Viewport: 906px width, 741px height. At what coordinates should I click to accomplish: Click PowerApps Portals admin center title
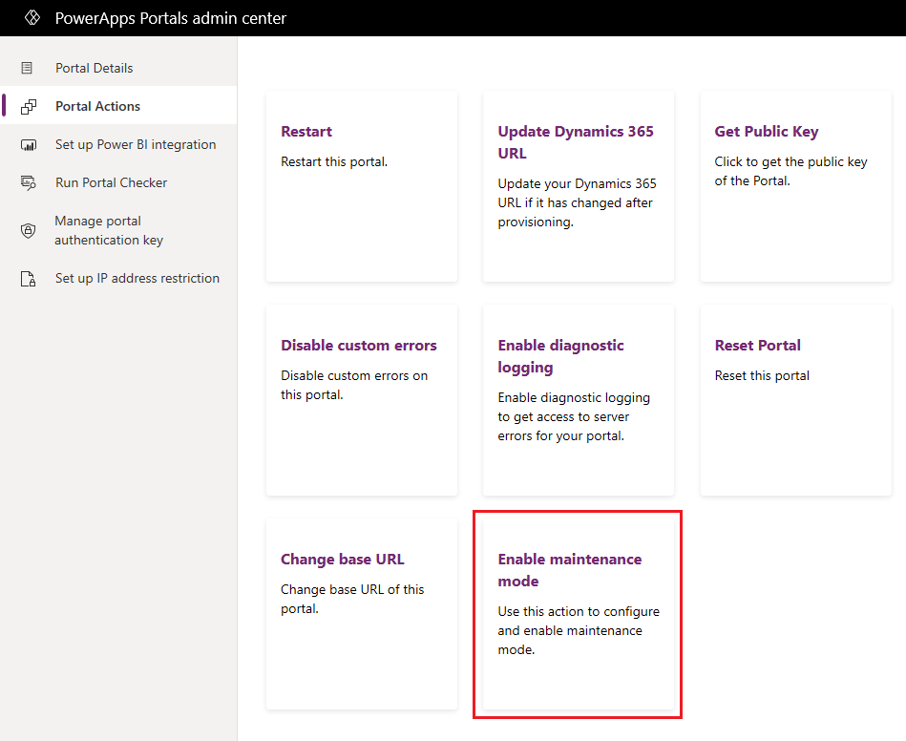coord(171,18)
